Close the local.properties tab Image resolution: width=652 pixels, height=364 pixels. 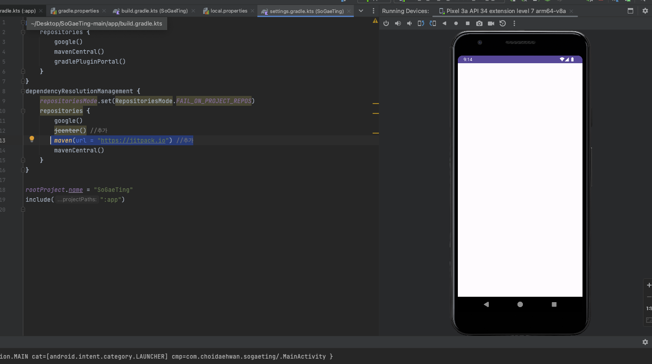point(253,11)
